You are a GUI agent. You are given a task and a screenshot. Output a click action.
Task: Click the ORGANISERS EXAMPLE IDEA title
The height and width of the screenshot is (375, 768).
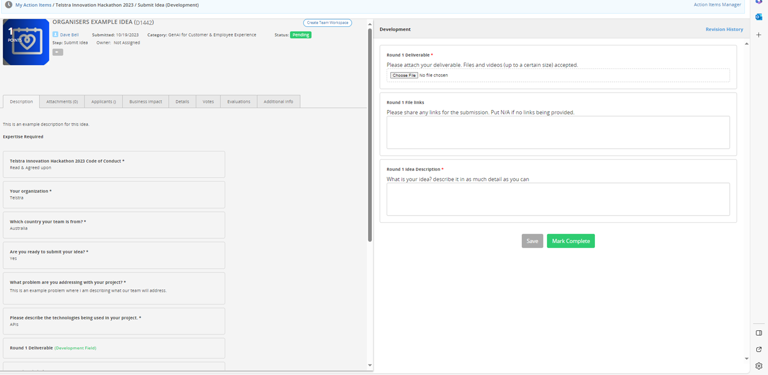coord(92,22)
